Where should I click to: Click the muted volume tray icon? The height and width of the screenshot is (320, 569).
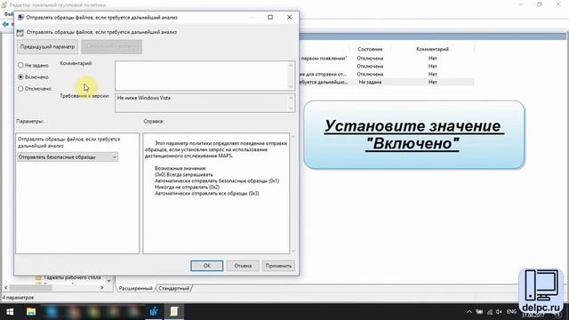click(500, 312)
